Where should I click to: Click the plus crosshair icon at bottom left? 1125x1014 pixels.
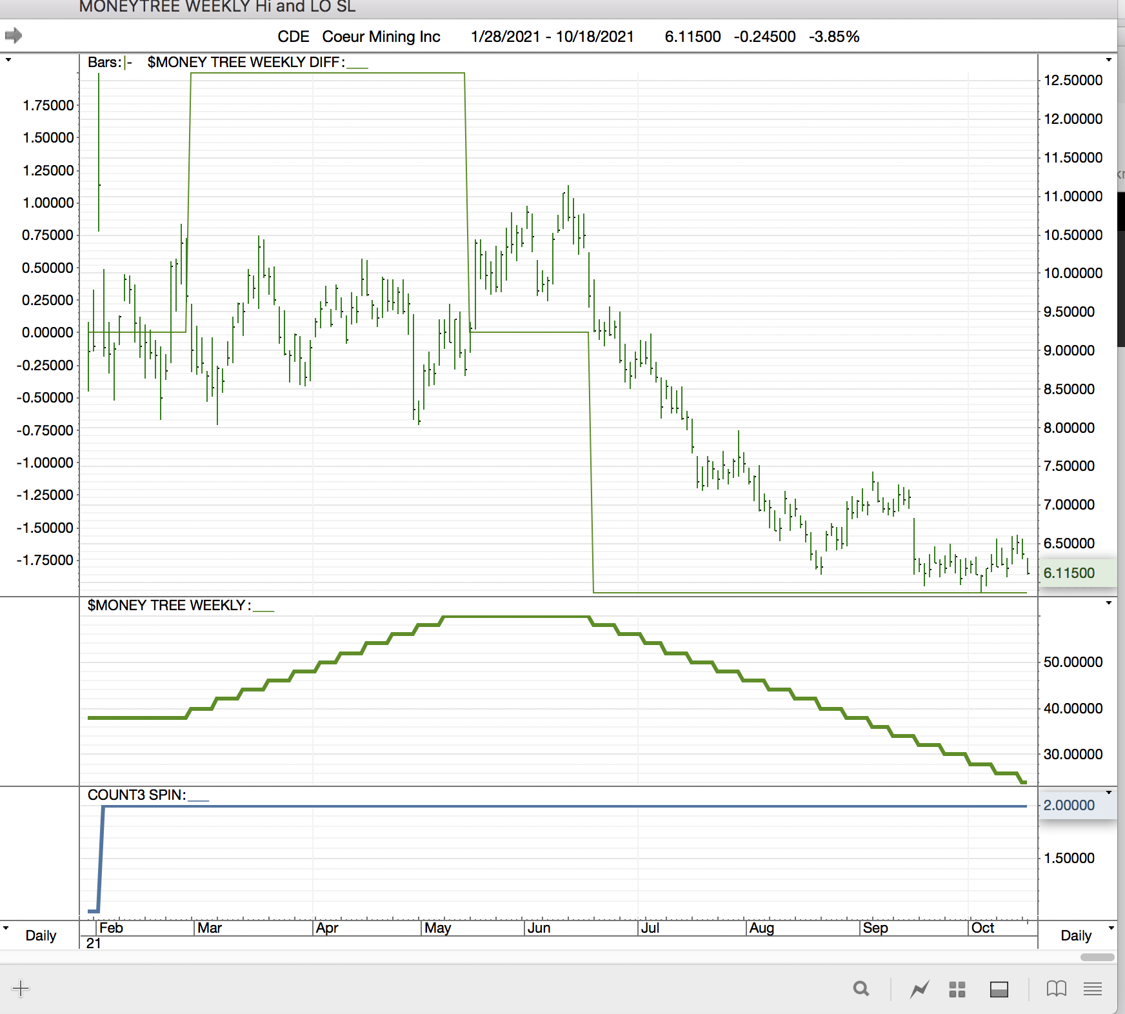point(21,989)
